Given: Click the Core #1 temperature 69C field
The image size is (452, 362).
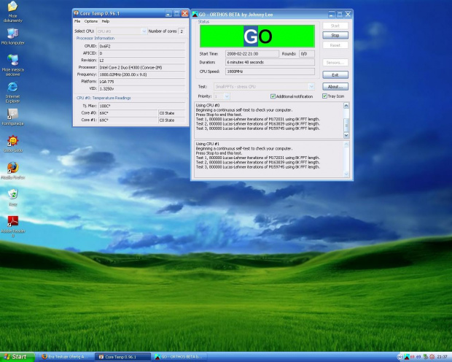Looking at the screenshot, I should pos(128,120).
